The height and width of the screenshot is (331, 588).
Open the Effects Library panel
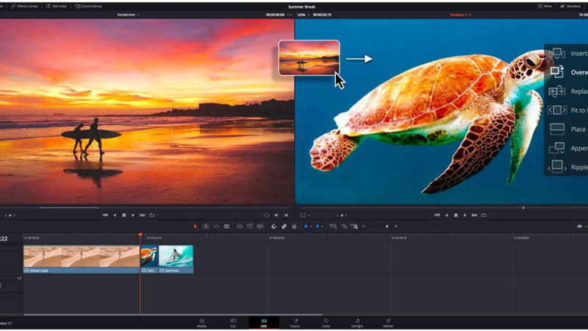coord(25,5)
